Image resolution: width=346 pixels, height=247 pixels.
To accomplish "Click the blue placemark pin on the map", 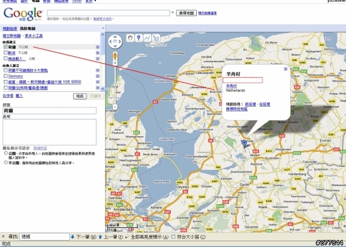I will (244, 144).
